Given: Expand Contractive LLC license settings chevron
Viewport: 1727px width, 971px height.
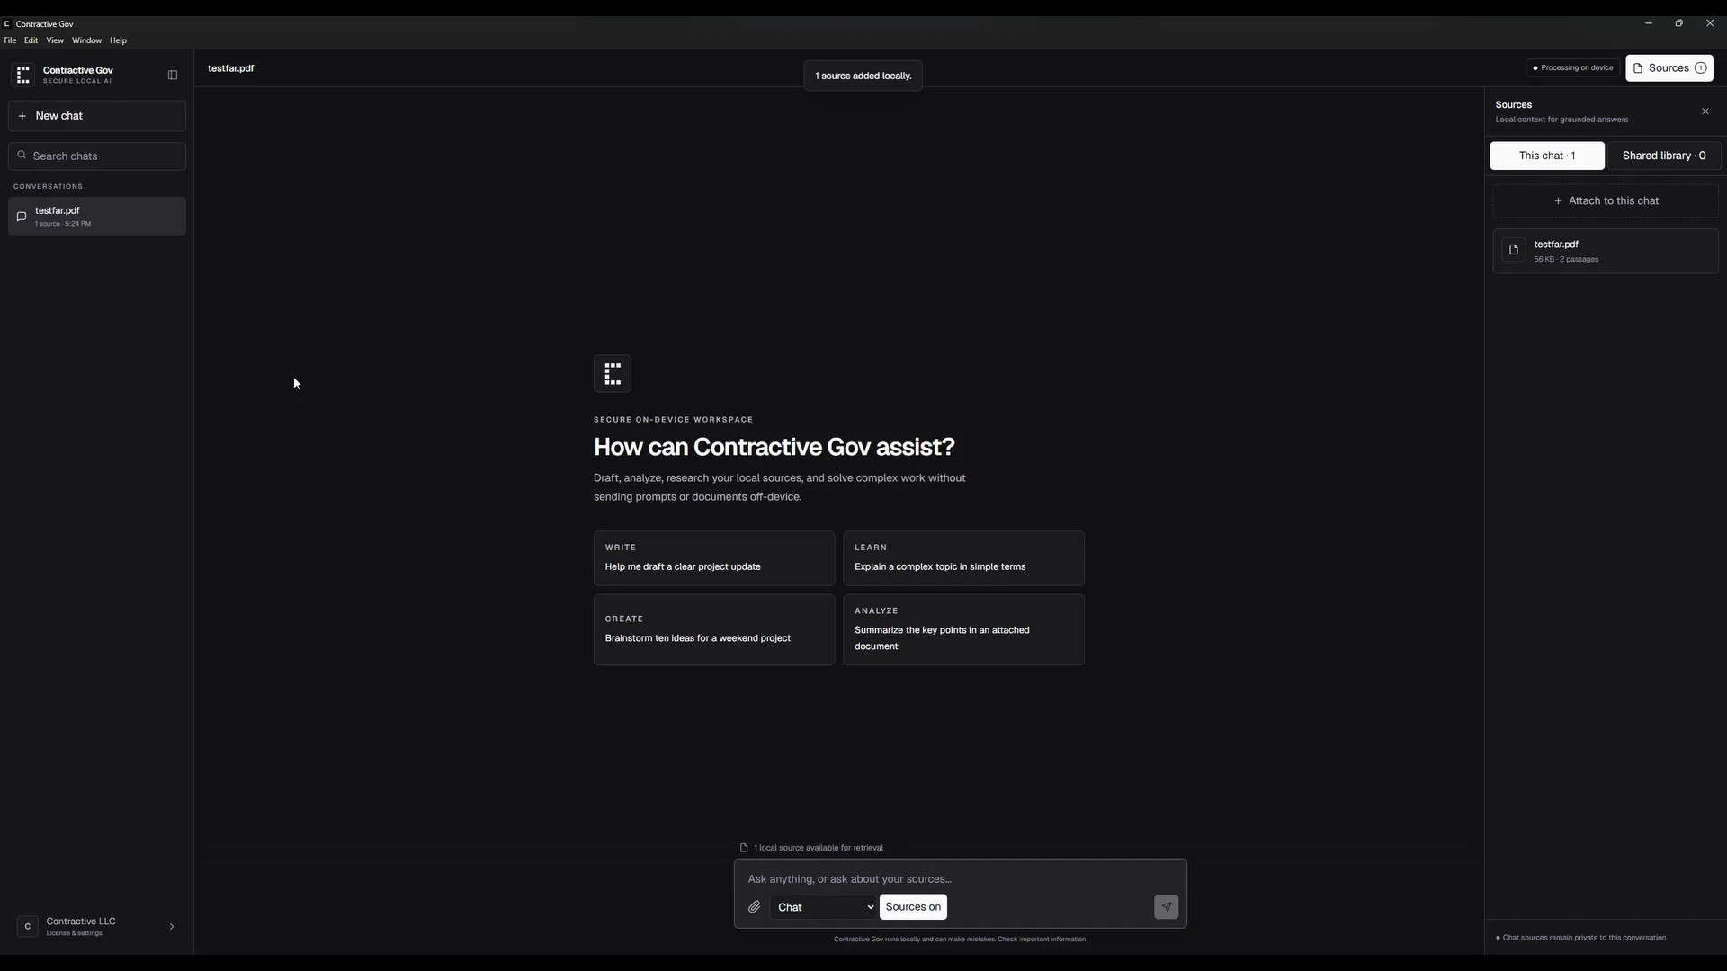Looking at the screenshot, I should point(172,926).
